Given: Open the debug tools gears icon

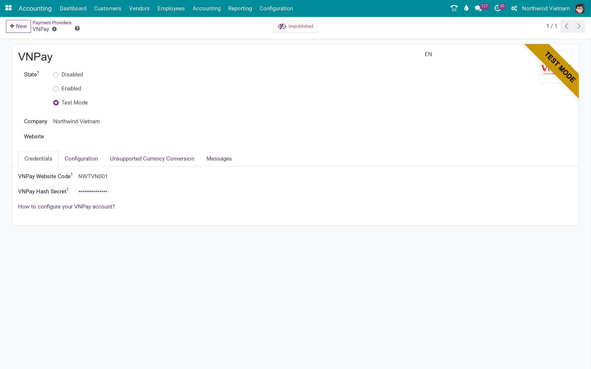Looking at the screenshot, I should click(x=514, y=8).
